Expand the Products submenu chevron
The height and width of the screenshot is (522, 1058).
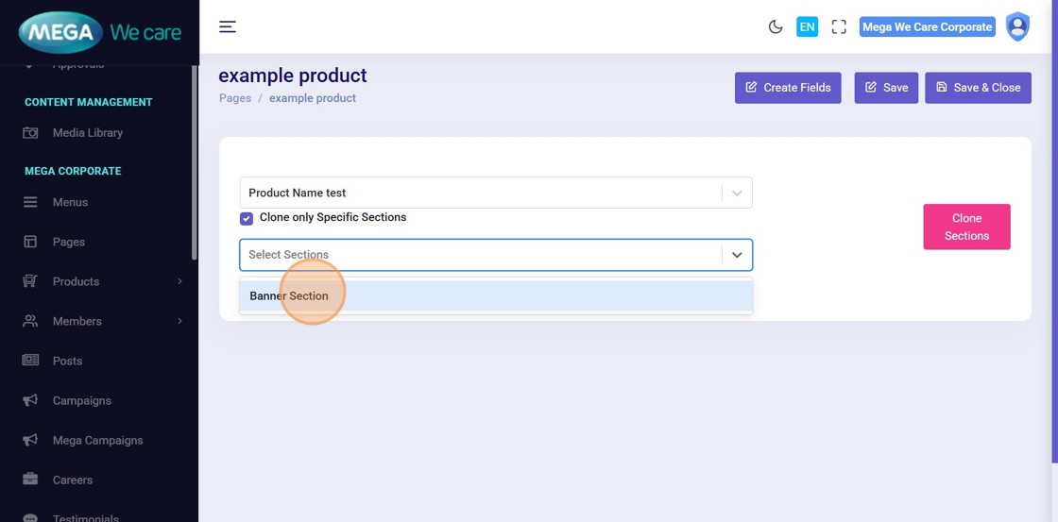click(179, 281)
